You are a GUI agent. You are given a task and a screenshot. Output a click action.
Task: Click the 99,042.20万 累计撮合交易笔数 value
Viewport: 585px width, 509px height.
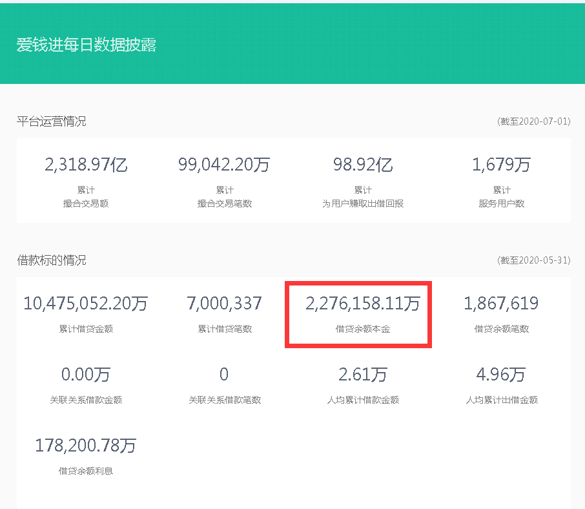click(224, 164)
